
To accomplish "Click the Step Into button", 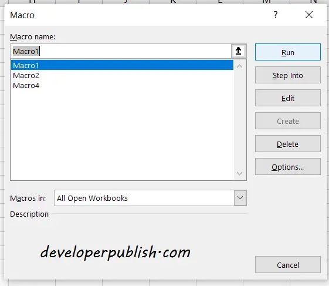I will tap(288, 75).
